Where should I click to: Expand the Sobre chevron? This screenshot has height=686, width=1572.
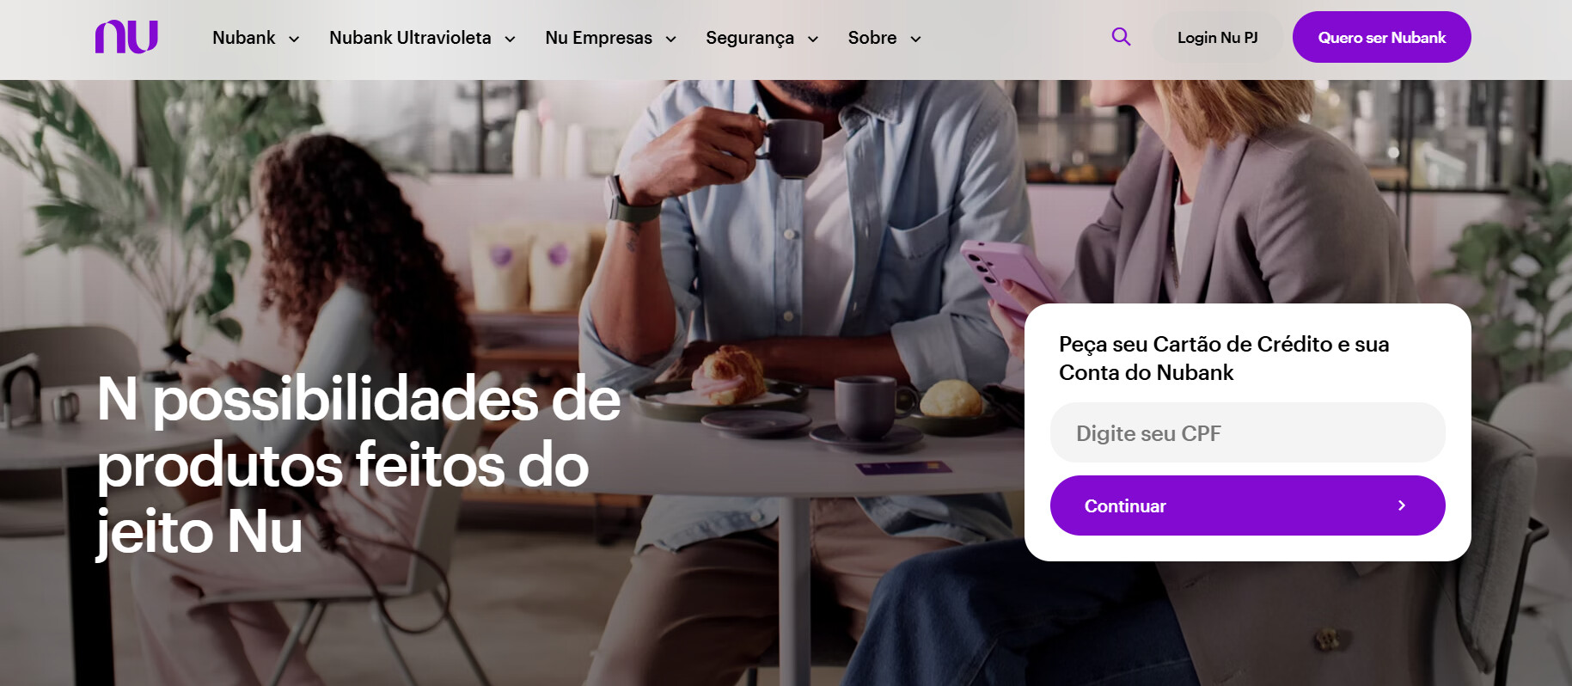(915, 39)
